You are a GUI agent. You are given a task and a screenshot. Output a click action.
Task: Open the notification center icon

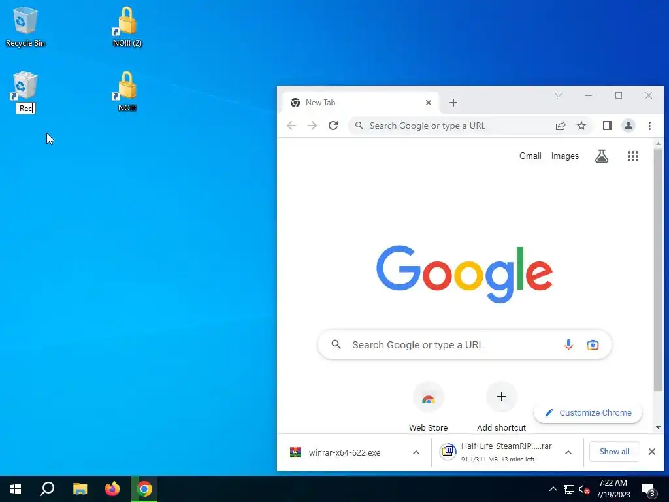point(649,489)
